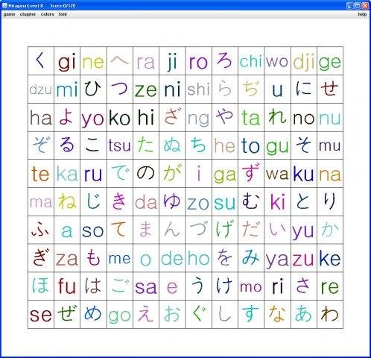Click the れ hiragana tile
The width and height of the screenshot is (371, 358).
pyautogui.click(x=278, y=117)
